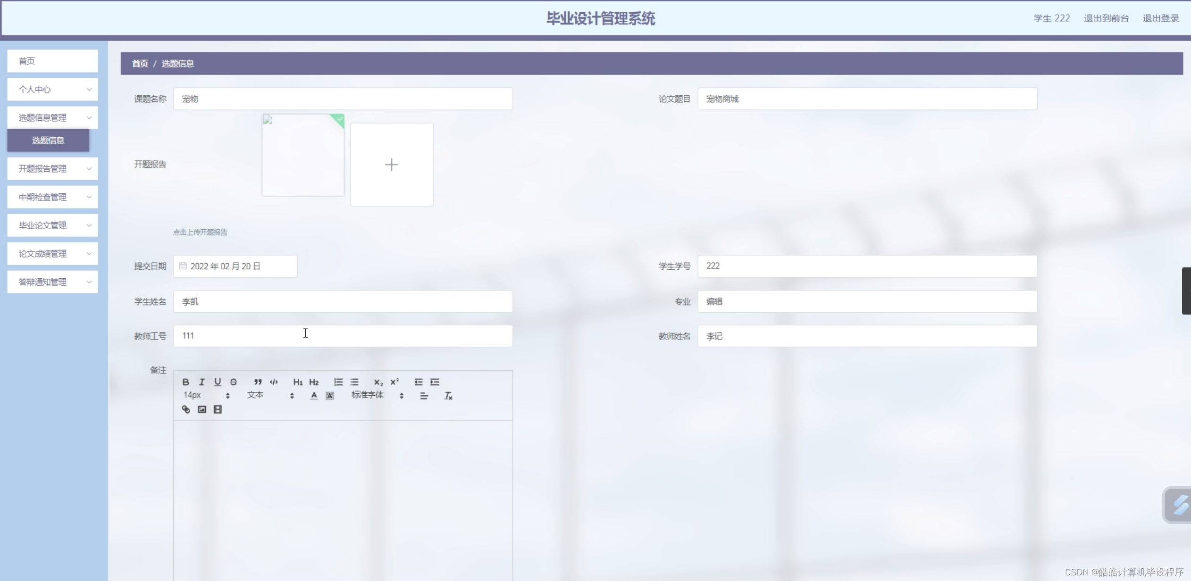
Task: Open the text color picker
Action: (x=314, y=396)
